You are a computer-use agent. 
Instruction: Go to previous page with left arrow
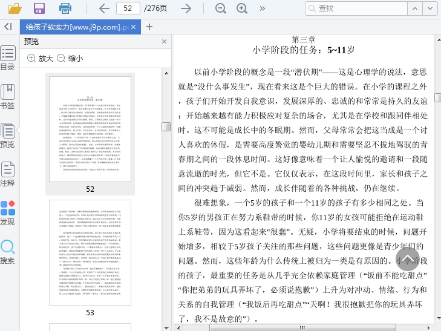click(104, 8)
